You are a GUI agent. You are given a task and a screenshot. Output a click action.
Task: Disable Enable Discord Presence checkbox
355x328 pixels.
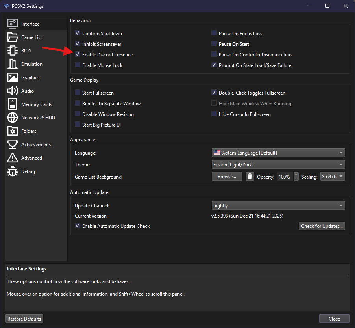[78, 54]
